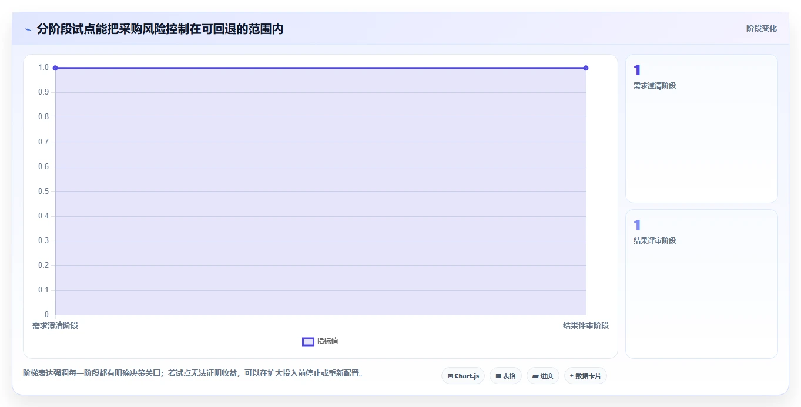Select the chart data point above 需求澄清阶段
The image size is (801, 407).
(55, 68)
